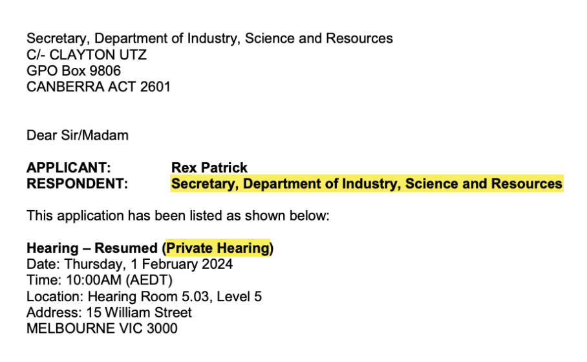Click the "Time: 10:00AM" text
The width and height of the screenshot is (587, 362).
[74, 280]
